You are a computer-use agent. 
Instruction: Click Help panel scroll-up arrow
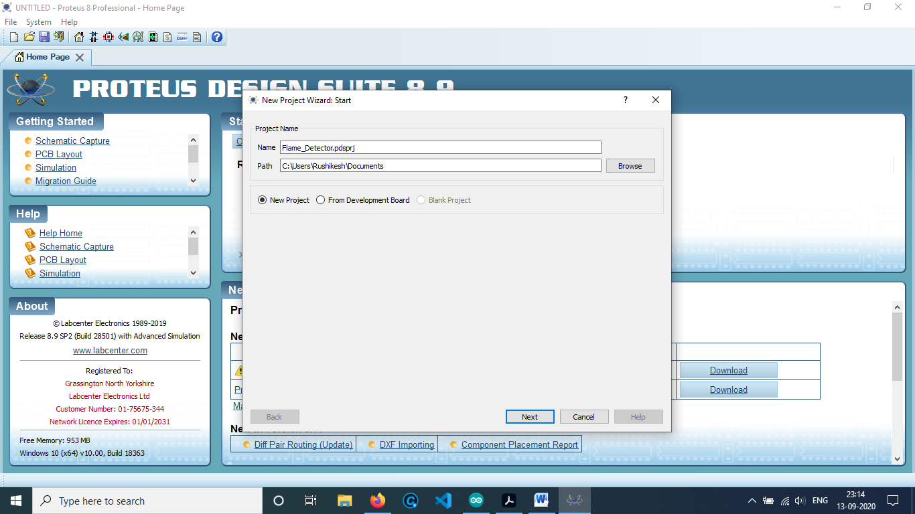coord(193,232)
